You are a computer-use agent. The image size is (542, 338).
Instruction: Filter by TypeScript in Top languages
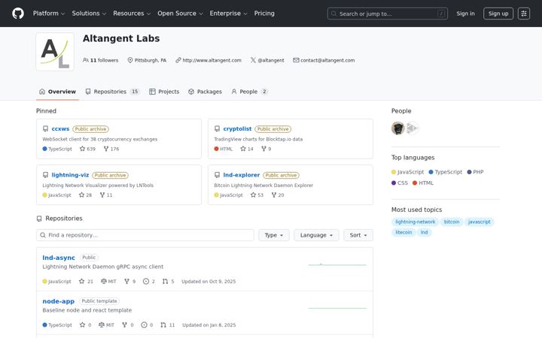445,172
